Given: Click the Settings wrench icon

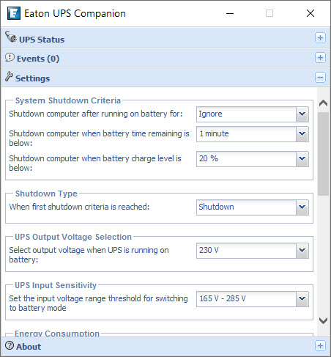Looking at the screenshot, I should point(9,76).
